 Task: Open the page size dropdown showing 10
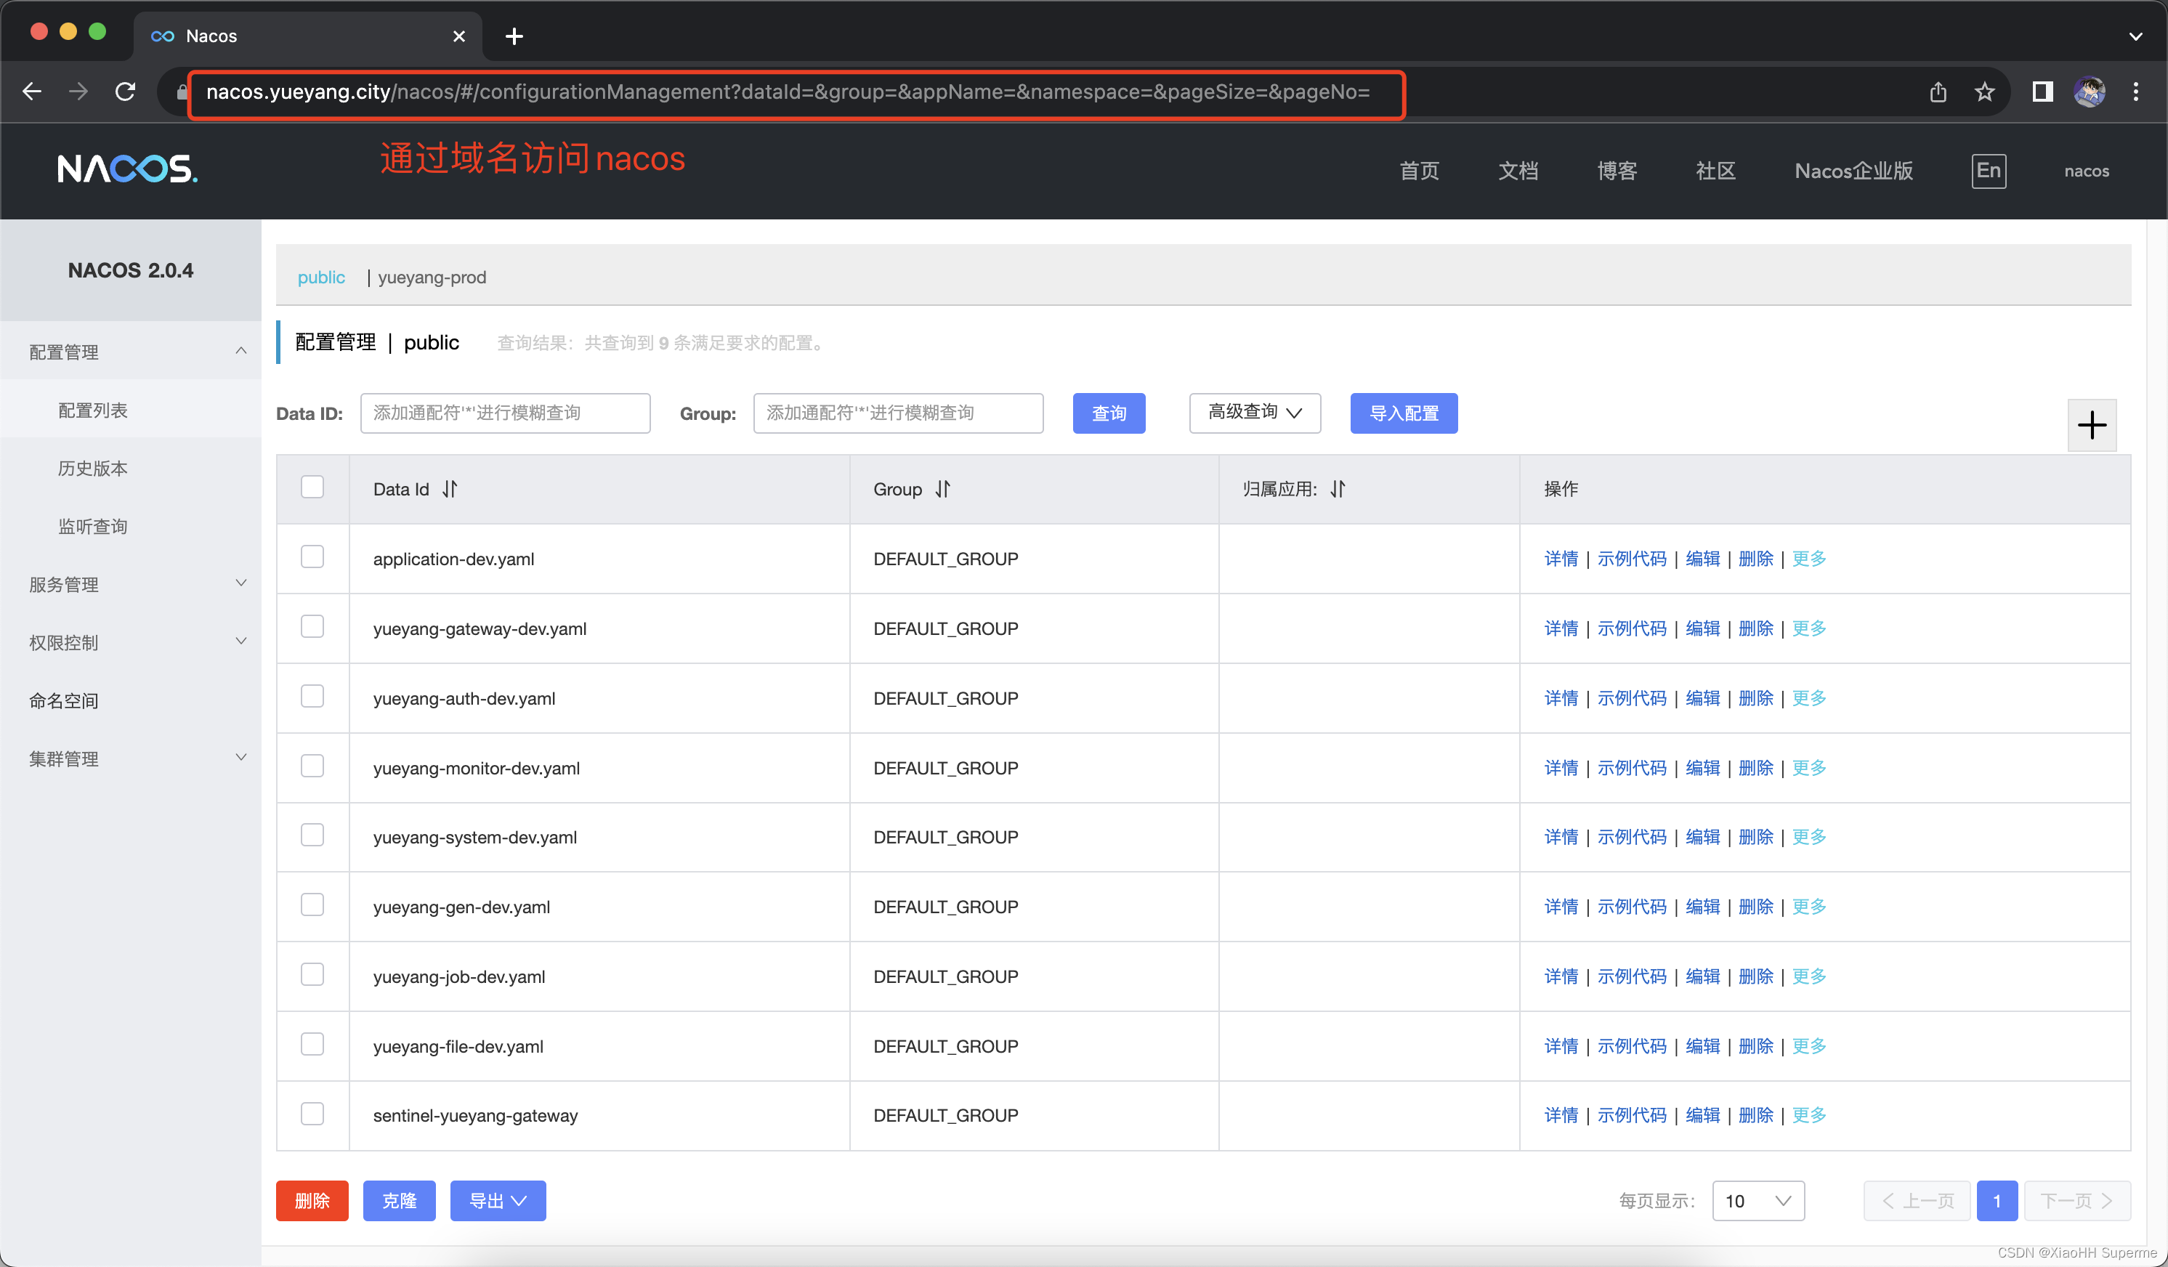(1758, 1201)
